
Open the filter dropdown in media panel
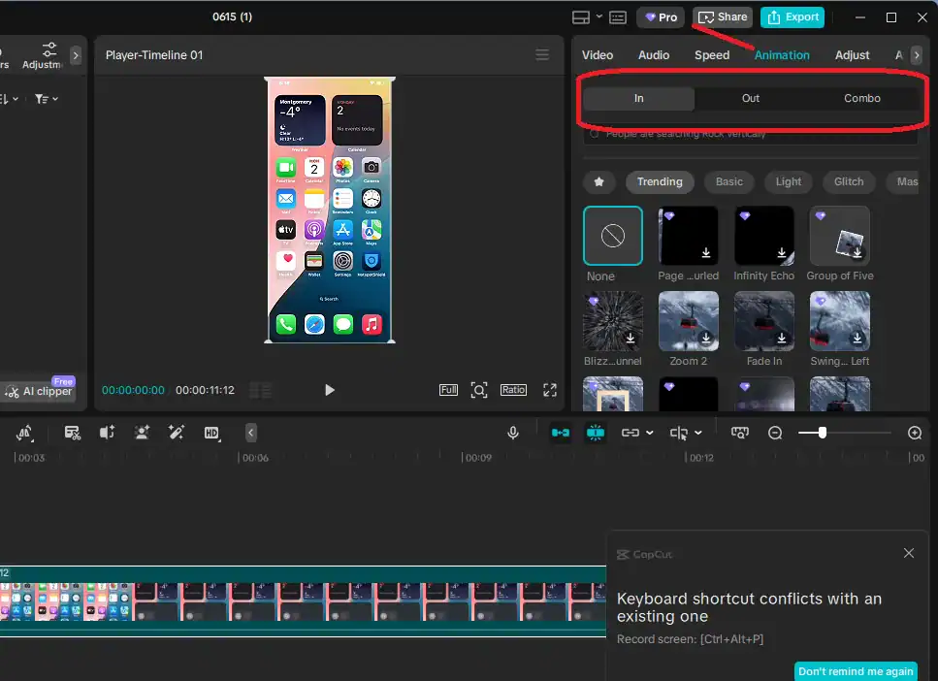(x=46, y=99)
